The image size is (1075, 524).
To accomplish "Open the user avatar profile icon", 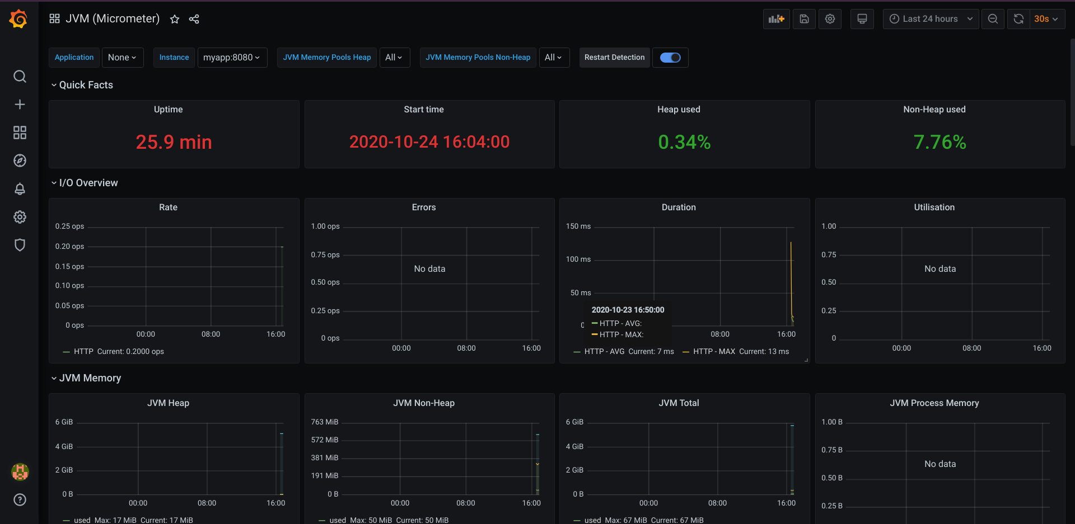I will tap(20, 472).
